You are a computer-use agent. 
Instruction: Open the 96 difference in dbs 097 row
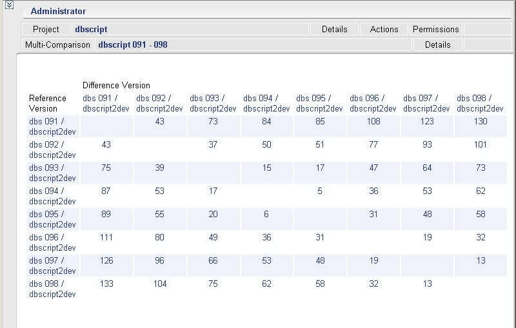(x=159, y=260)
